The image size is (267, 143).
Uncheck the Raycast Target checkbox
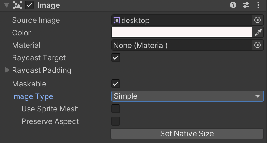pos(116,58)
